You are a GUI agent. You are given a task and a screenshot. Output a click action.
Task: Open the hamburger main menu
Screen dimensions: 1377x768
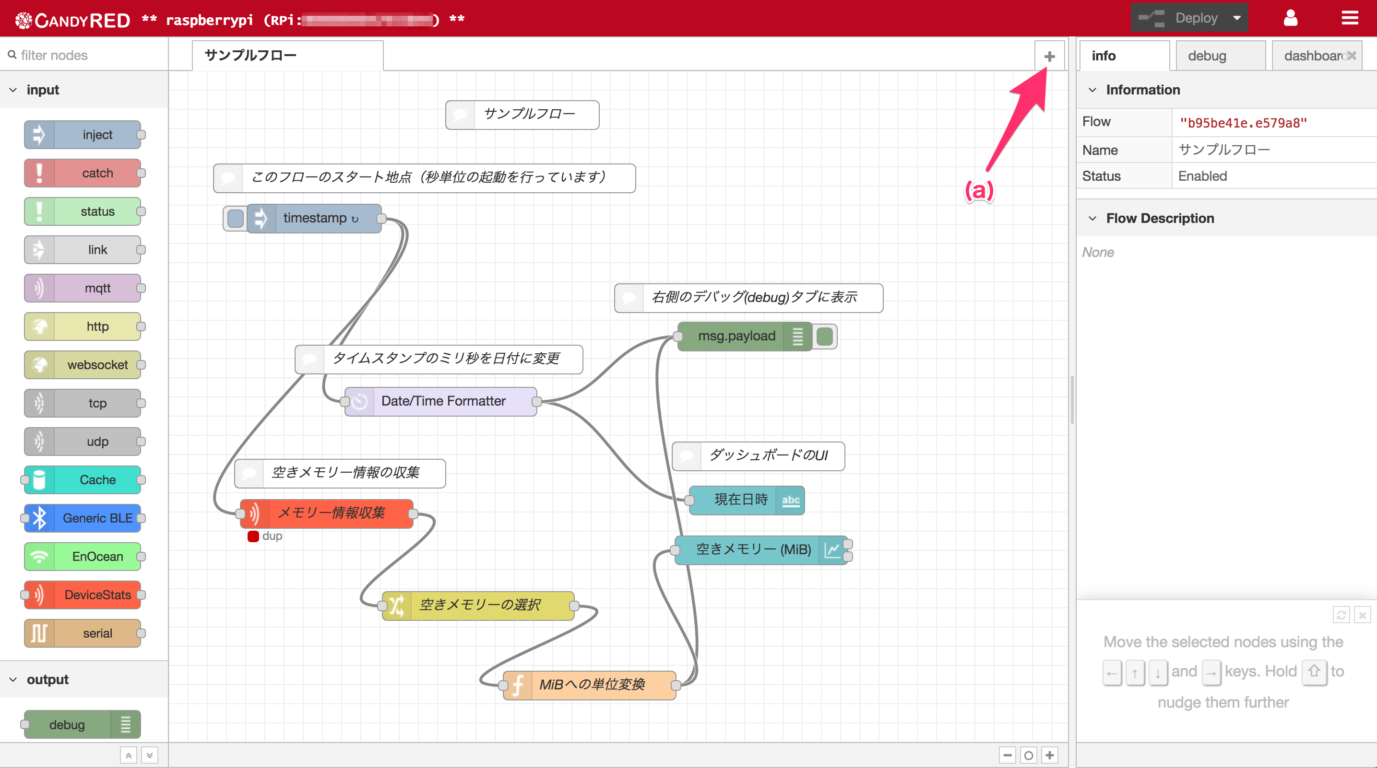[x=1350, y=18]
